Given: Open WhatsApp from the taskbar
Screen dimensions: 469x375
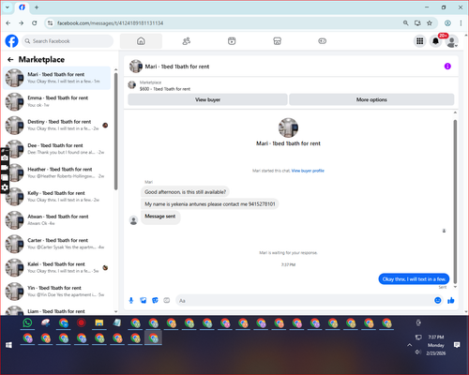Looking at the screenshot, I should pos(27,322).
